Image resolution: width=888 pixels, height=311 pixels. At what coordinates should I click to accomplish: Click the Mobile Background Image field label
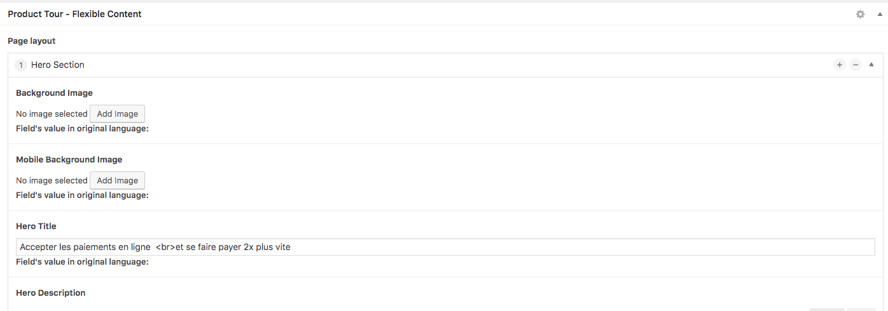[x=69, y=160]
